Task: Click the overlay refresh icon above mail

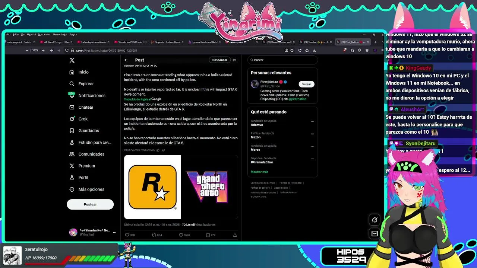Action: tap(375, 220)
